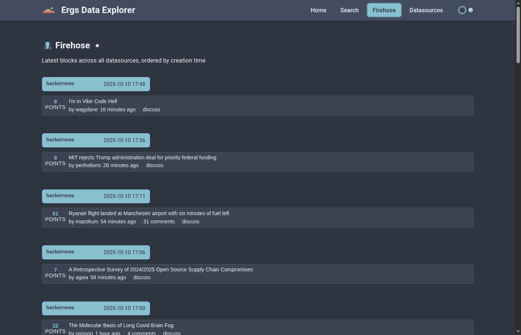Click the Firehose hydrant icon beside heading
The height and width of the screenshot is (335, 521).
47,46
